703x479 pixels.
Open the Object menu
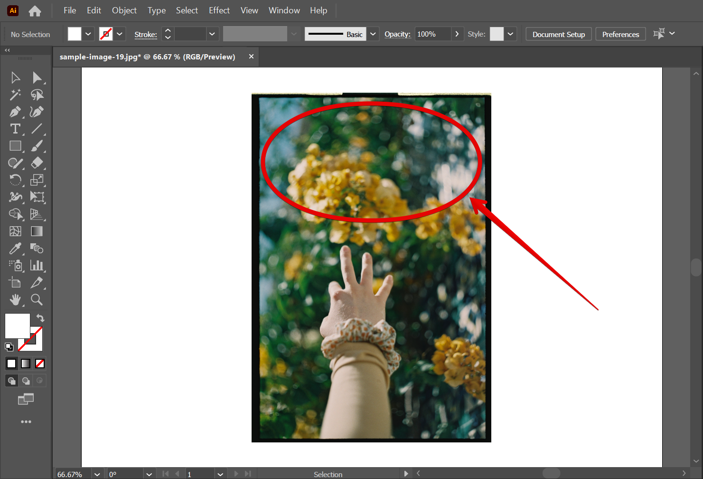coord(124,10)
